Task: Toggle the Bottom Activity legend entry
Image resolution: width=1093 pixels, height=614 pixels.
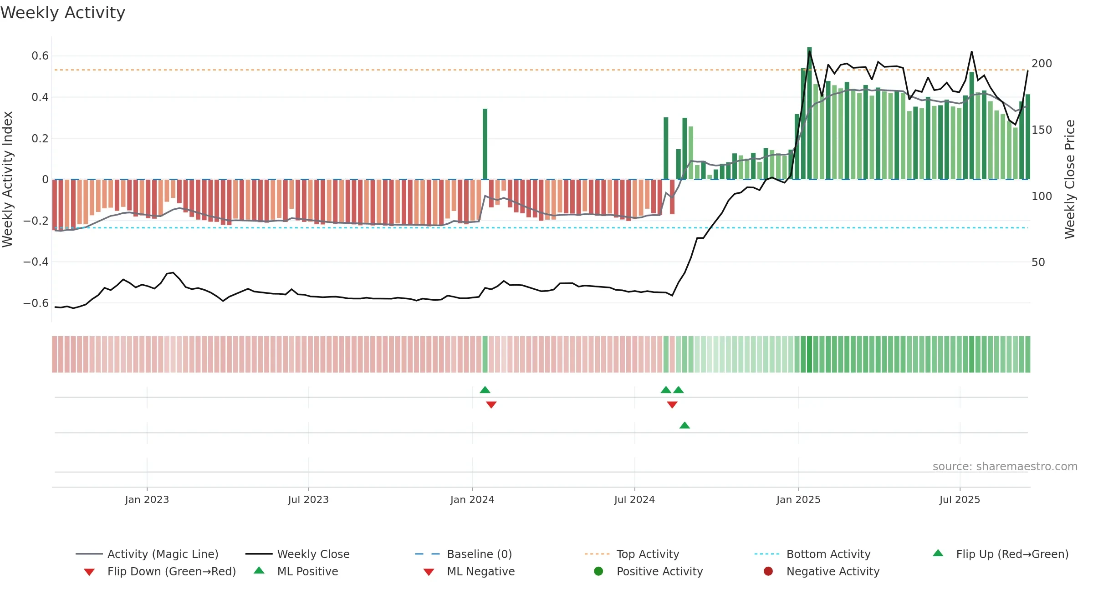Action: tap(812, 554)
